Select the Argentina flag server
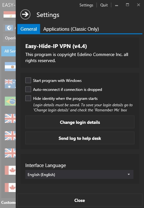144x208 pixels. (x=10, y=67)
